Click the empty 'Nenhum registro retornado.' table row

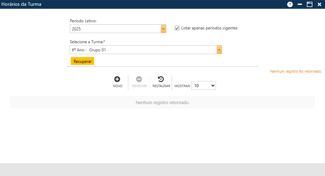162,102
